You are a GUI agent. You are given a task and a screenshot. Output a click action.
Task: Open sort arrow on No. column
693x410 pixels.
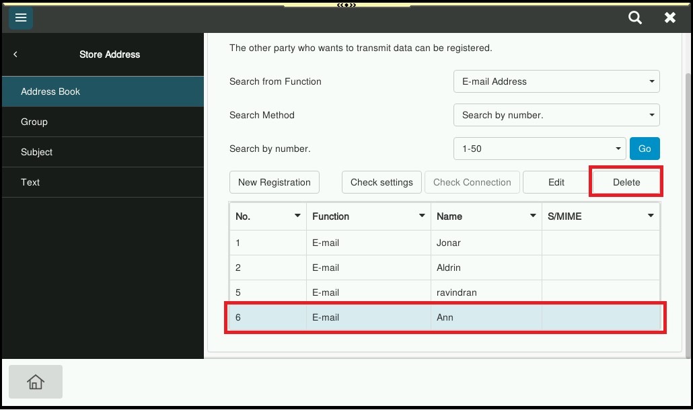pyautogui.click(x=297, y=216)
